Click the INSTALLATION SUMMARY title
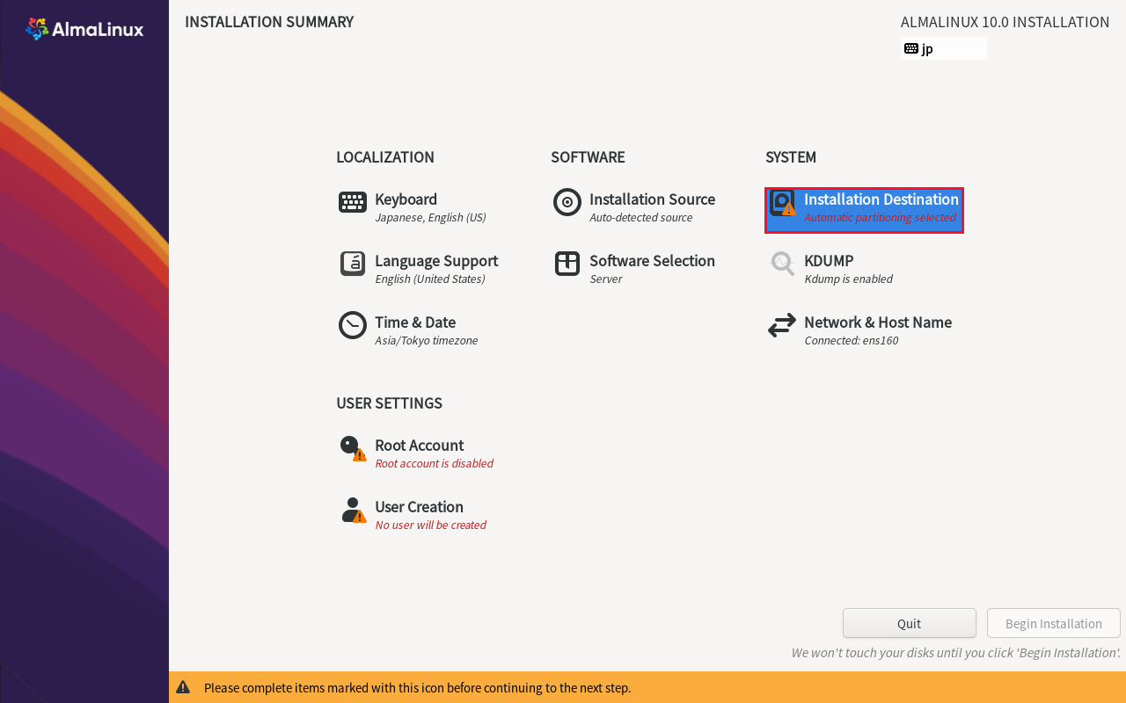 (269, 22)
